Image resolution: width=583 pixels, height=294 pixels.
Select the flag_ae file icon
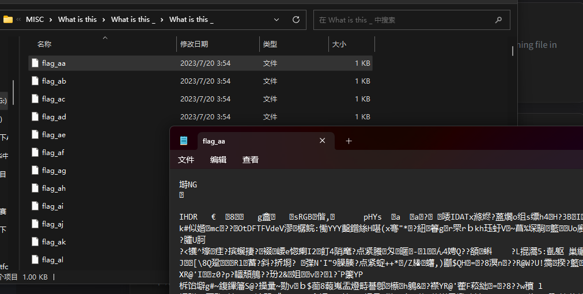coord(35,134)
